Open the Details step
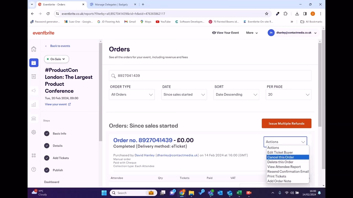 point(58,146)
